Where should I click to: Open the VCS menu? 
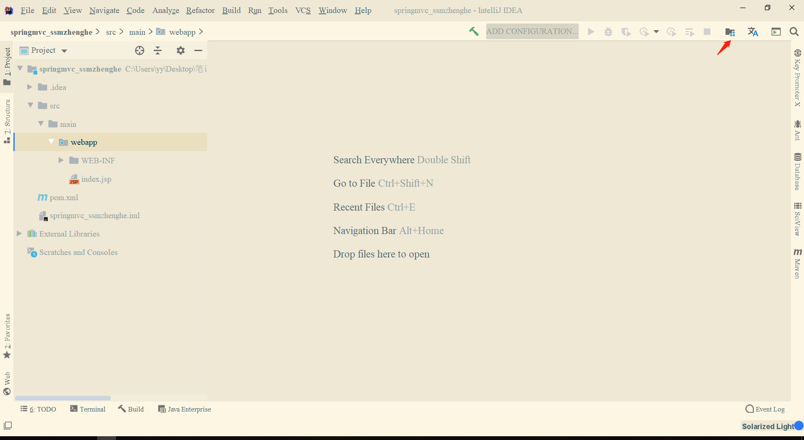(303, 10)
